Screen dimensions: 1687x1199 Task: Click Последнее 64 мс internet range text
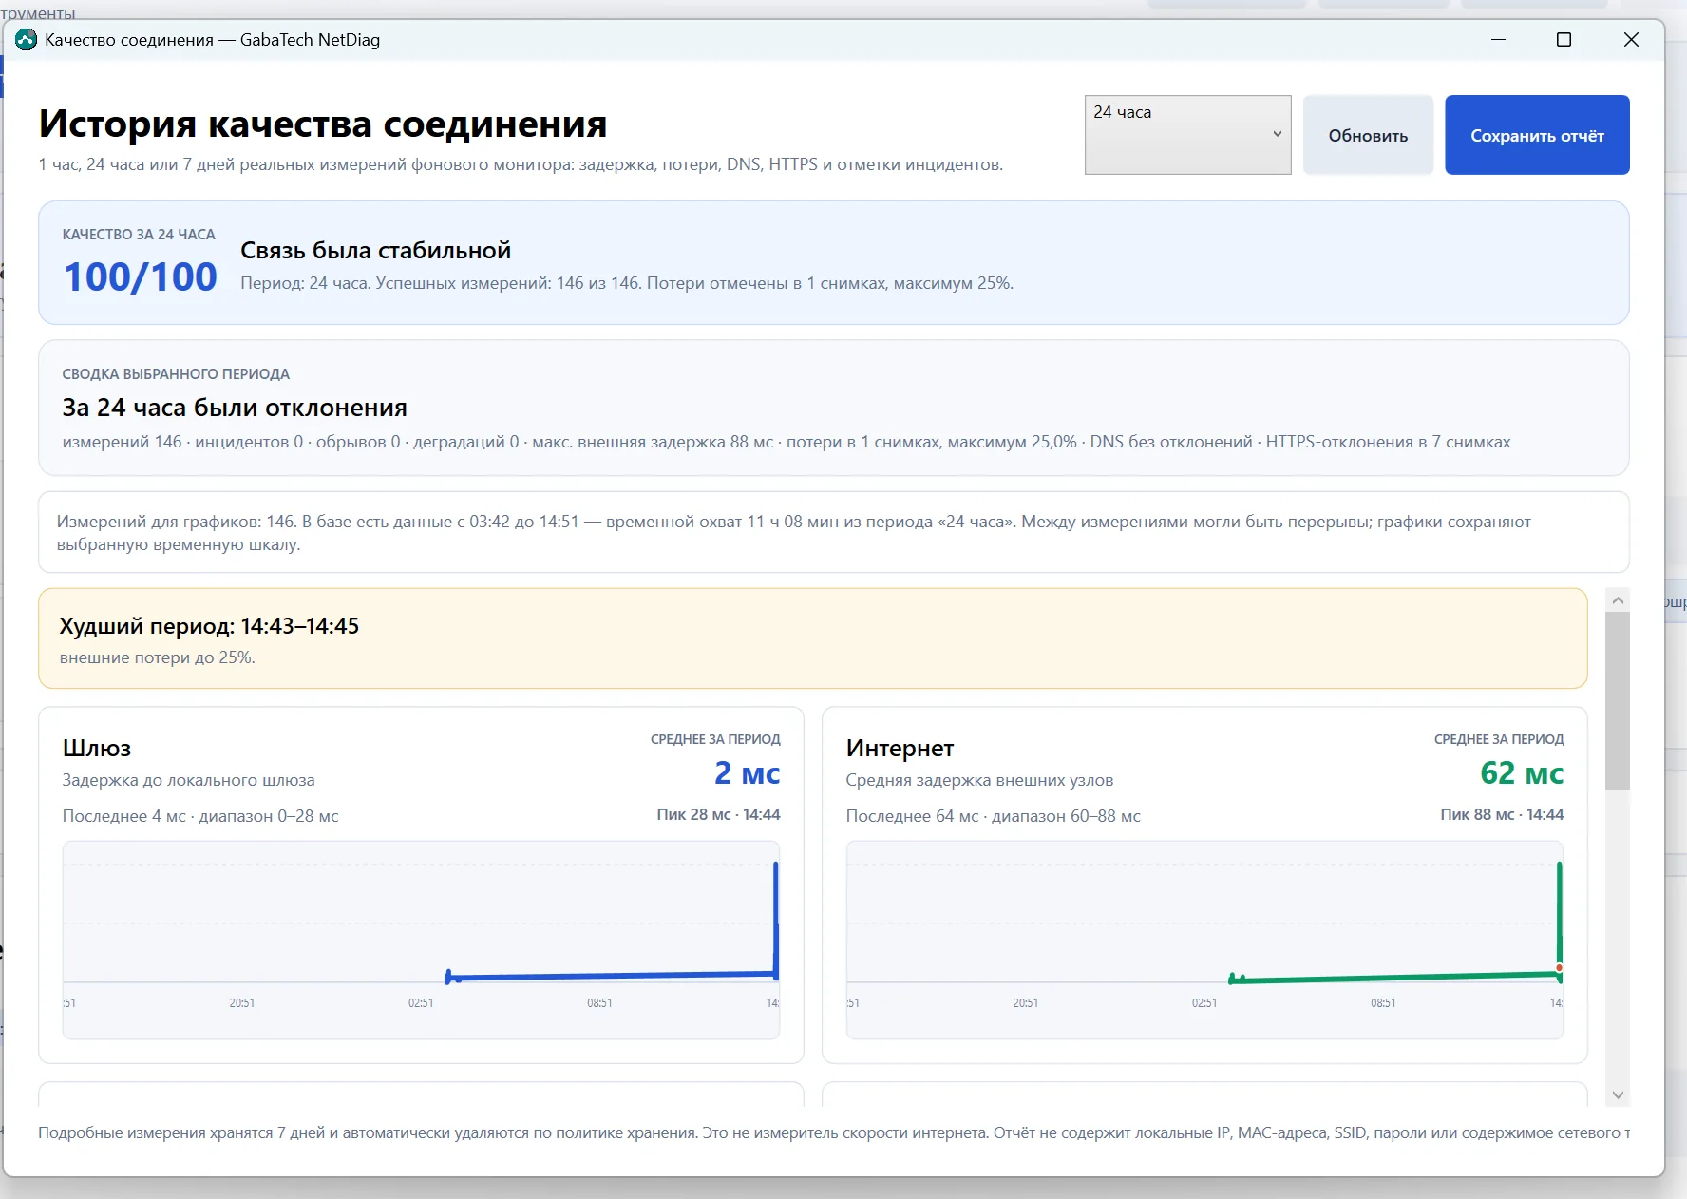pos(994,816)
